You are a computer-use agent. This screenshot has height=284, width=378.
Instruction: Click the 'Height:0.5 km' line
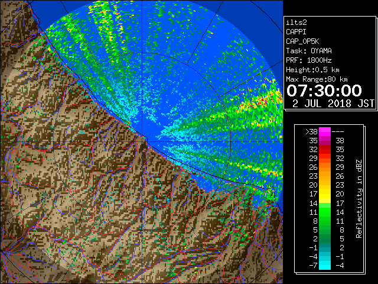(x=312, y=70)
